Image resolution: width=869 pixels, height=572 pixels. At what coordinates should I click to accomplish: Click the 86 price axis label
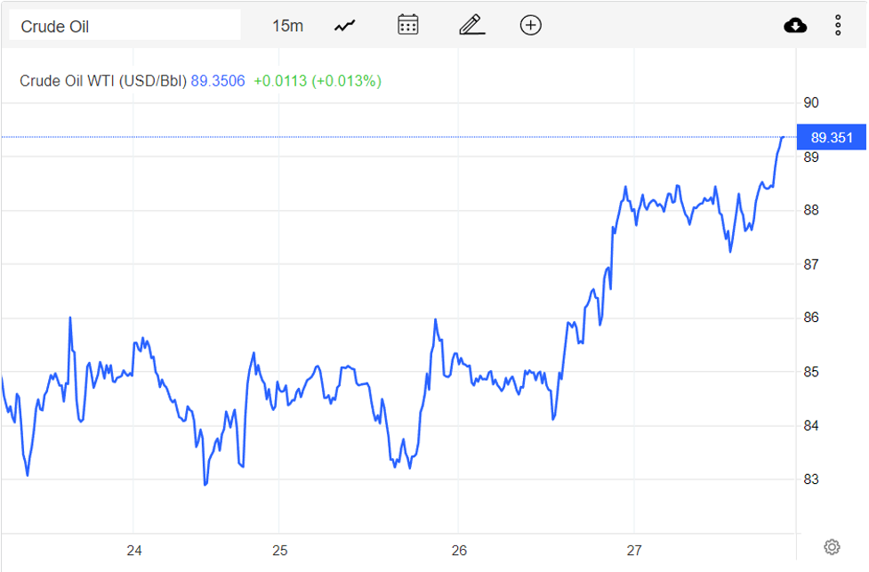(811, 318)
